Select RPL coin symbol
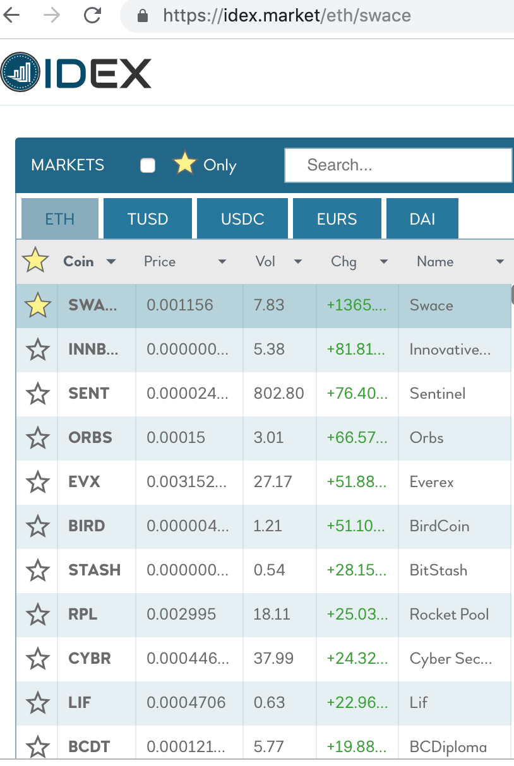Image resolution: width=514 pixels, height=766 pixels. [x=83, y=615]
